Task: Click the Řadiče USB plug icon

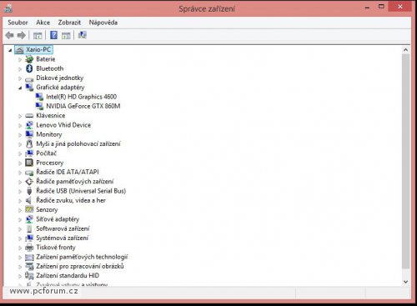Action: tap(29, 191)
